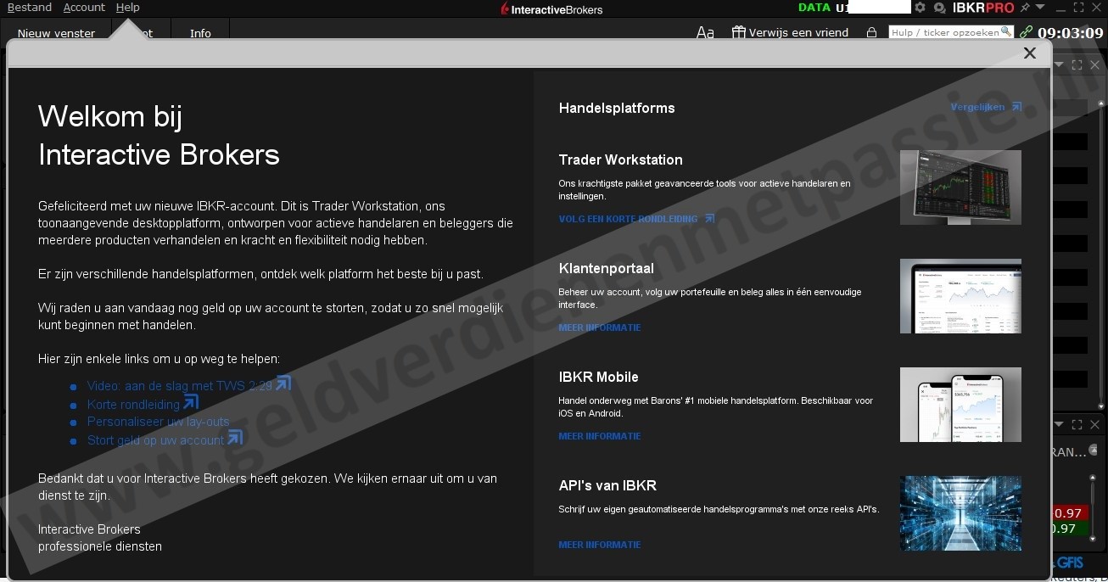The height and width of the screenshot is (582, 1108).
Task: Open the Vergelijken link
Action: click(x=985, y=107)
